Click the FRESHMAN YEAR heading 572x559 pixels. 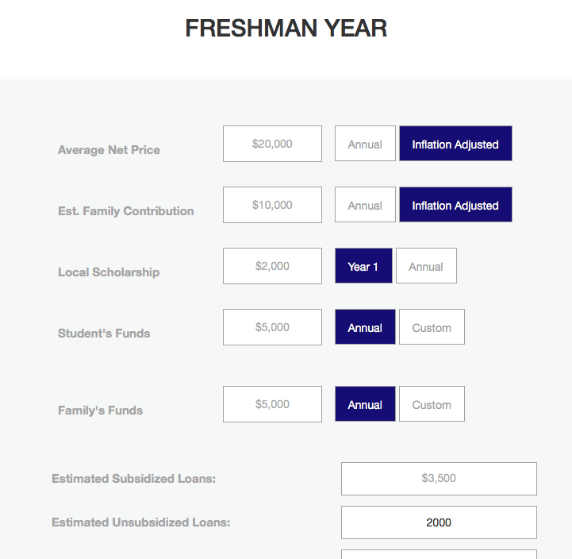(286, 28)
